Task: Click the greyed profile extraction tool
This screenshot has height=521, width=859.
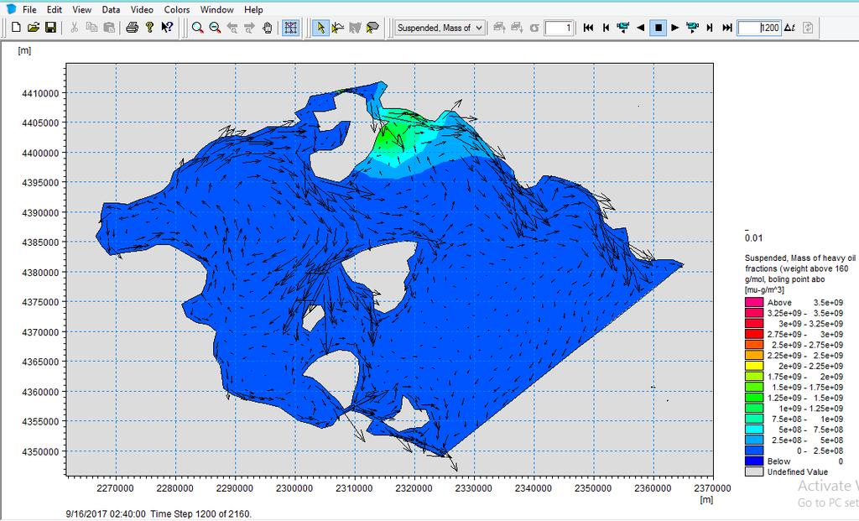Action: point(355,28)
